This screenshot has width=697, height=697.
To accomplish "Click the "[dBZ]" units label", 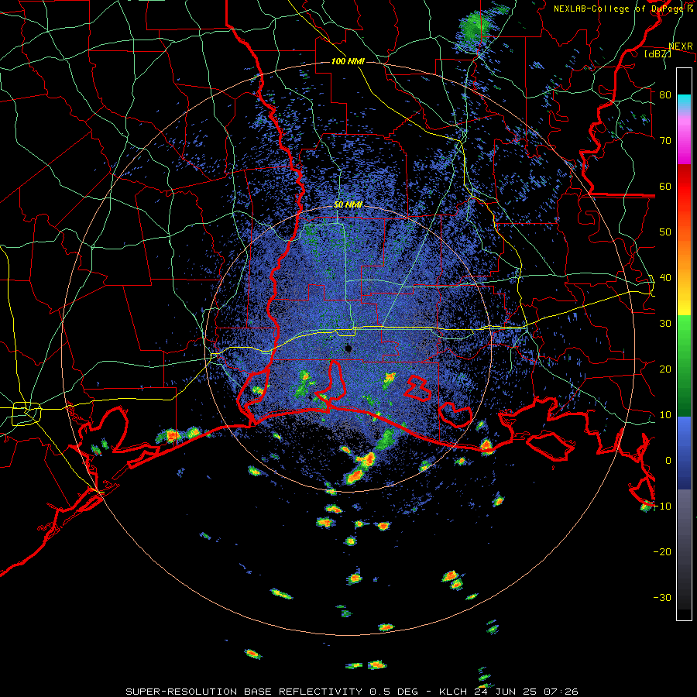I will click(658, 53).
